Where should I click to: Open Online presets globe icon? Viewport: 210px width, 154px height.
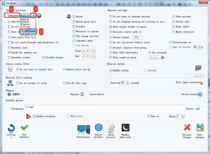point(98,128)
